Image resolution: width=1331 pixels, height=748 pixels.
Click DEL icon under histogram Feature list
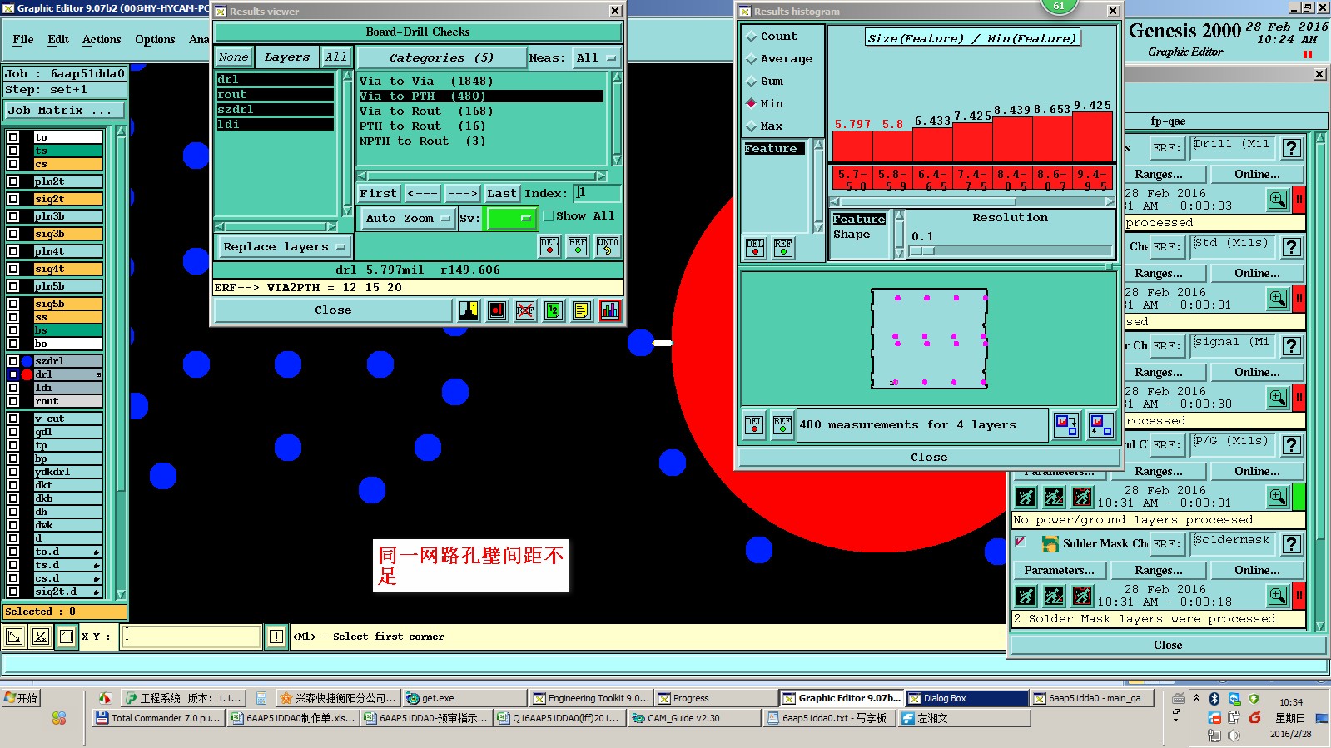pyautogui.click(x=754, y=248)
